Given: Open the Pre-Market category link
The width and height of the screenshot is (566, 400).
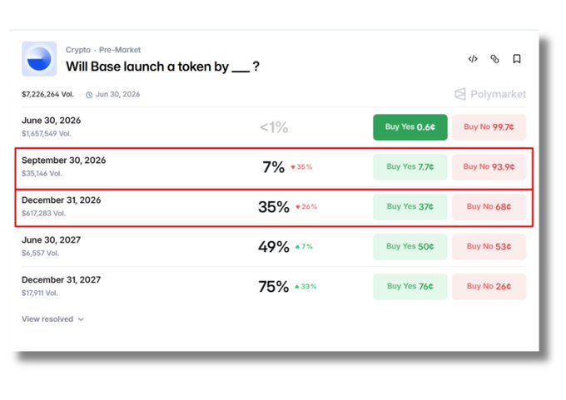Looking at the screenshot, I should pos(120,50).
